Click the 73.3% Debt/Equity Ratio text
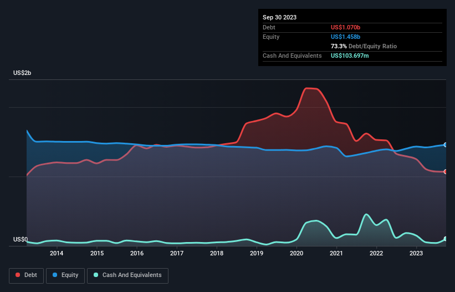The width and height of the screenshot is (455, 292). point(364,46)
